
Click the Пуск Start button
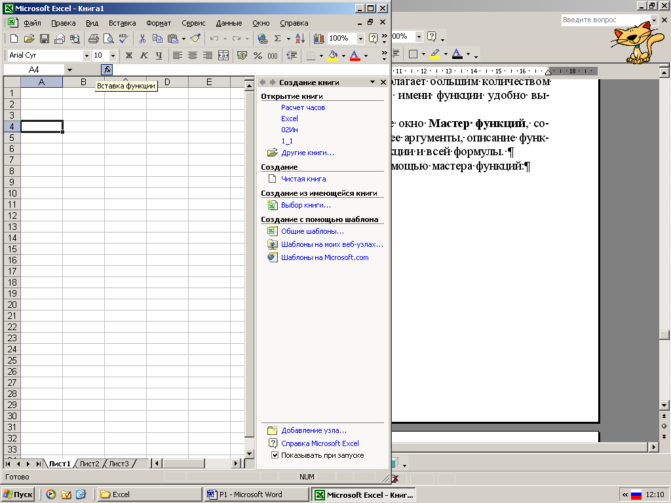[18, 494]
